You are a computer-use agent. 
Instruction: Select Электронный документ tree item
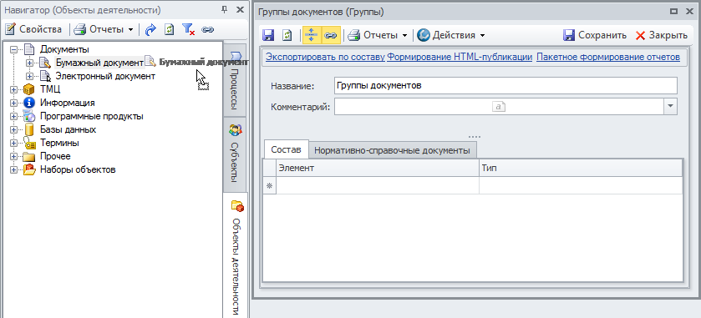[105, 76]
